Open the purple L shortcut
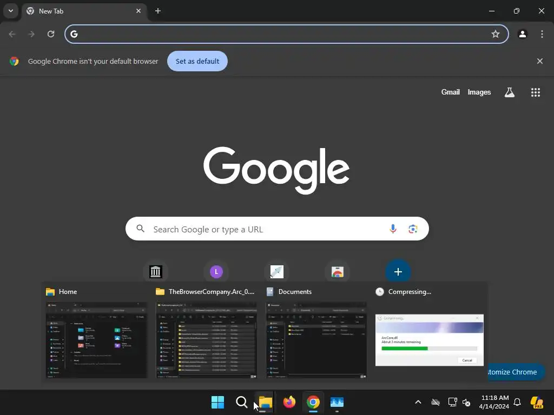 click(x=216, y=272)
